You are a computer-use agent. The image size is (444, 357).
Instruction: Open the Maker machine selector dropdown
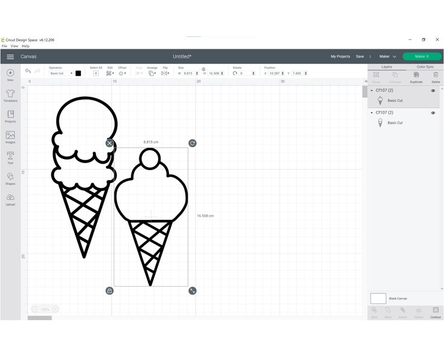(x=388, y=57)
